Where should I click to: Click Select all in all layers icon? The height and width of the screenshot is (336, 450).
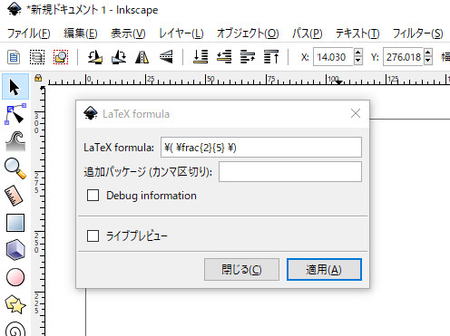pos(37,57)
